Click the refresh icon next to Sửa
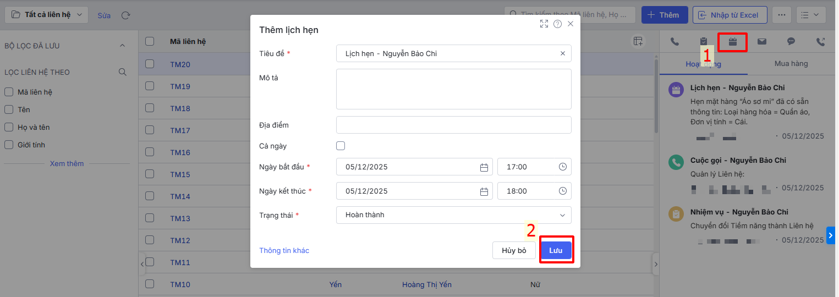Image resolution: width=839 pixels, height=297 pixels. tap(125, 15)
